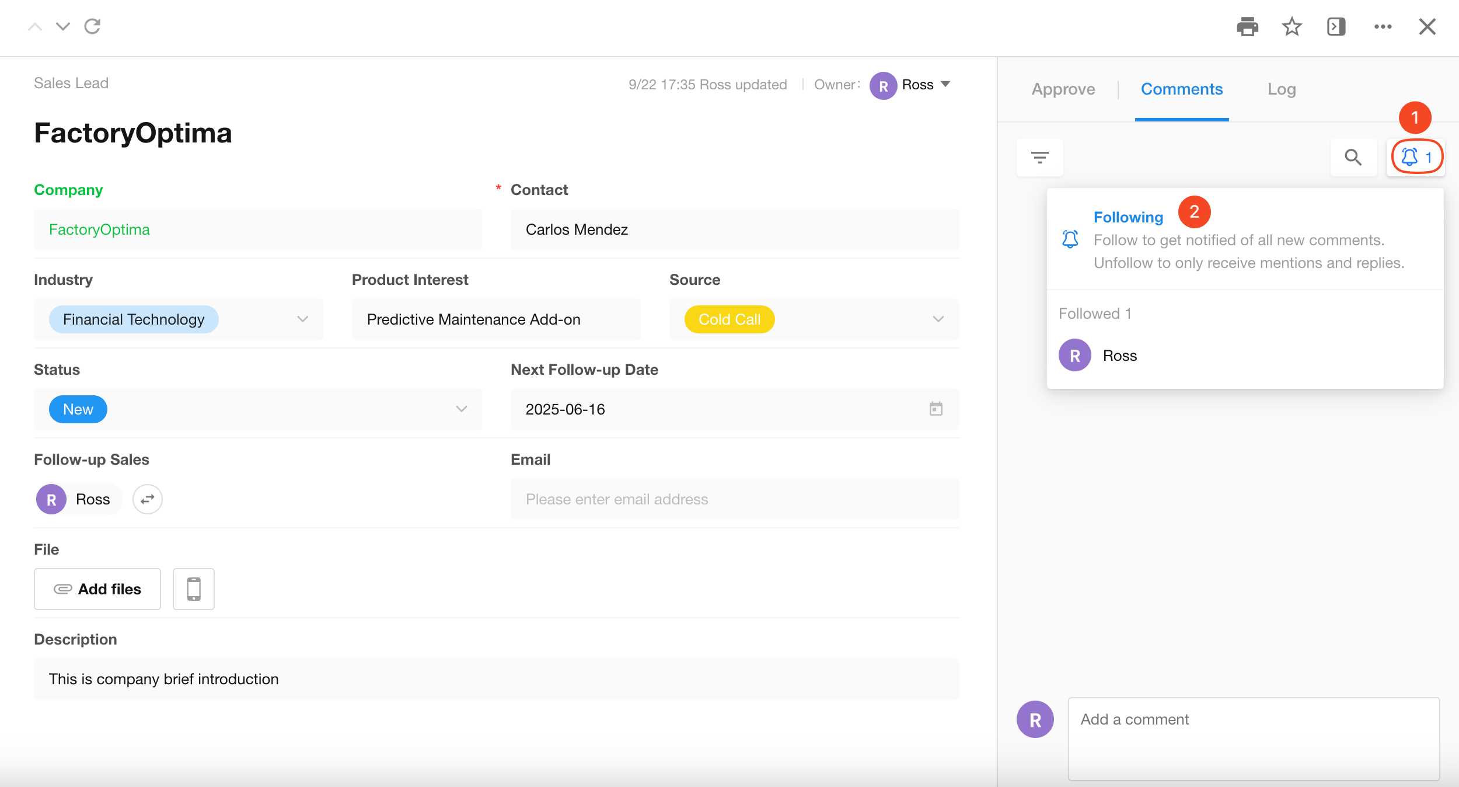This screenshot has width=1459, height=787.
Task: Toggle Following status for comments
Action: pyautogui.click(x=1128, y=217)
